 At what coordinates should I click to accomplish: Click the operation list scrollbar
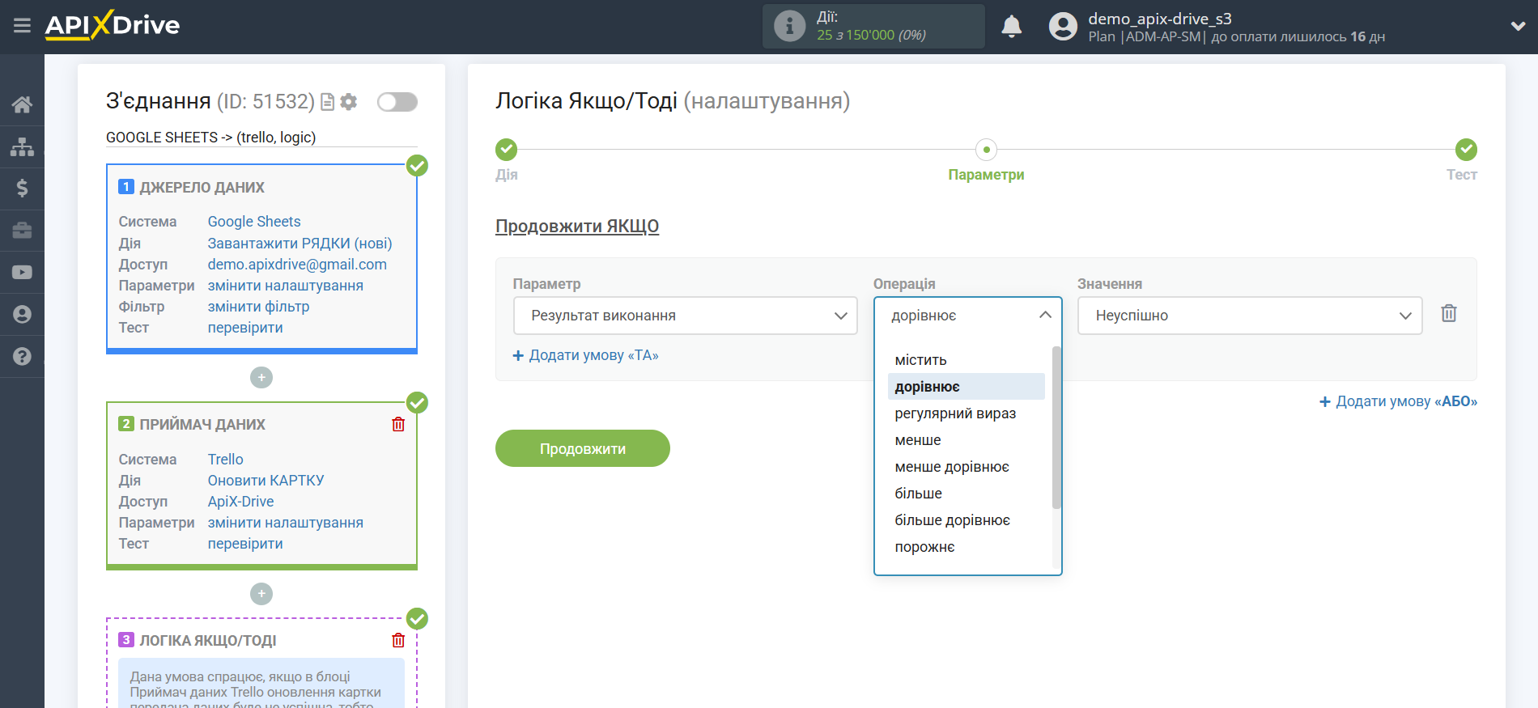(x=1056, y=427)
